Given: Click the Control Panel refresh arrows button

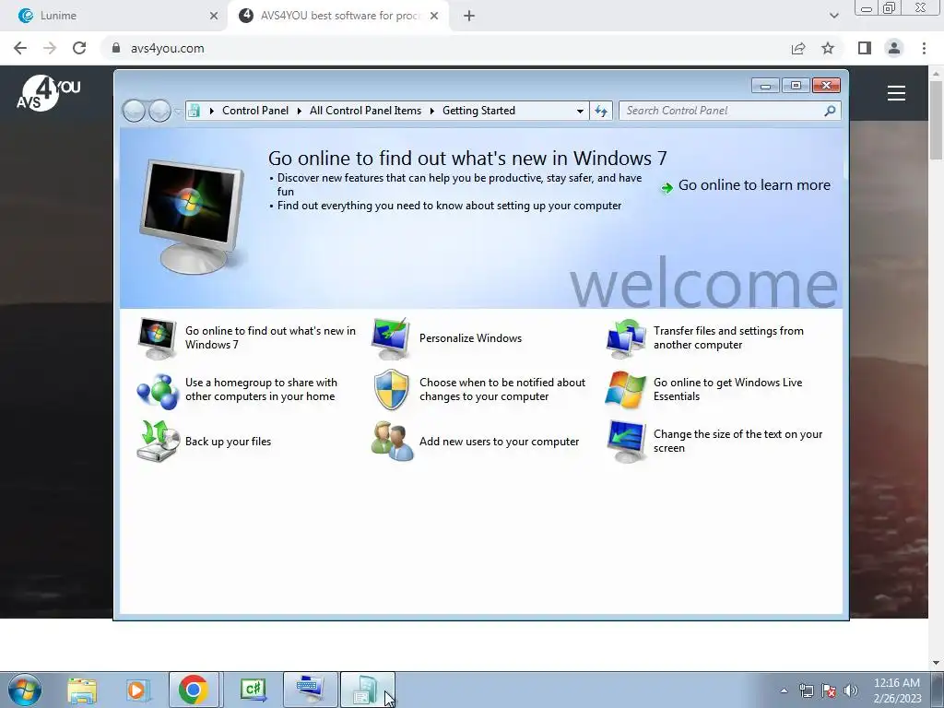Looking at the screenshot, I should tap(601, 111).
